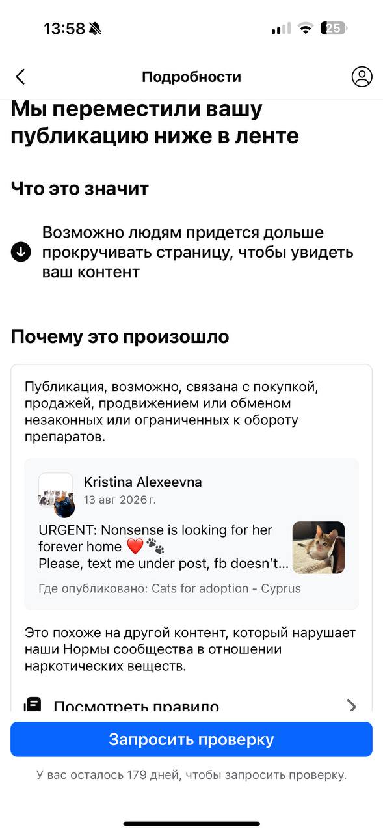Tap the Kristina Alexeevna author name
The image size is (383, 833).
point(143,482)
